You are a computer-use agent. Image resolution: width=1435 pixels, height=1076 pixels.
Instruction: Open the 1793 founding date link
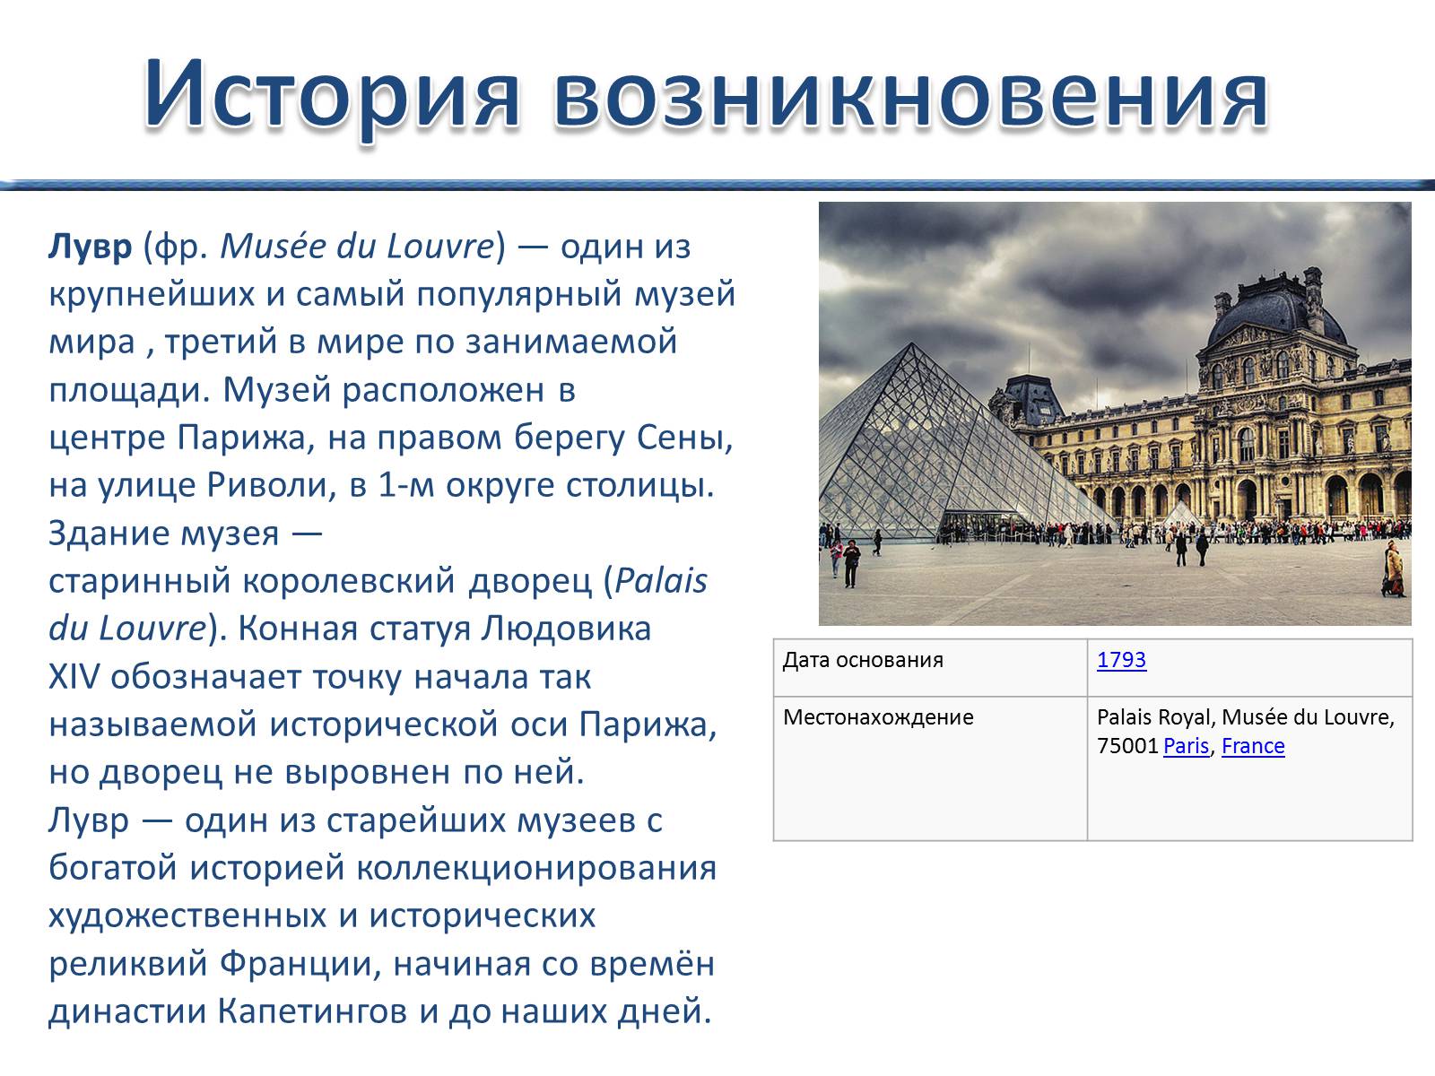click(x=1121, y=660)
